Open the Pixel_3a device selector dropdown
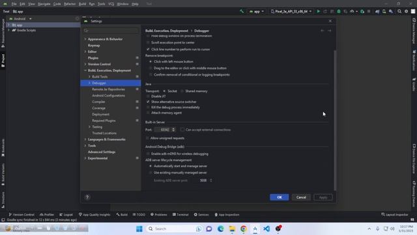This screenshot has width=417, height=235. tap(291, 12)
